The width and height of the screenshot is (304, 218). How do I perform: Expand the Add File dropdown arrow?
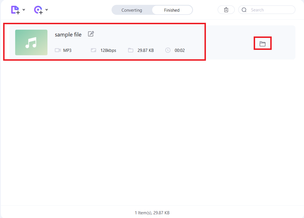click(x=24, y=9)
